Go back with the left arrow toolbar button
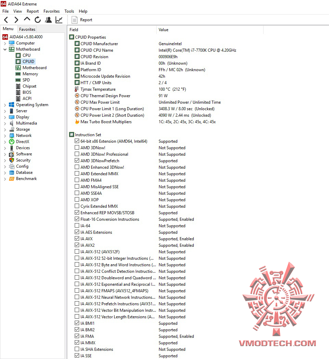Screen dimensions: 329x359 click(6, 20)
